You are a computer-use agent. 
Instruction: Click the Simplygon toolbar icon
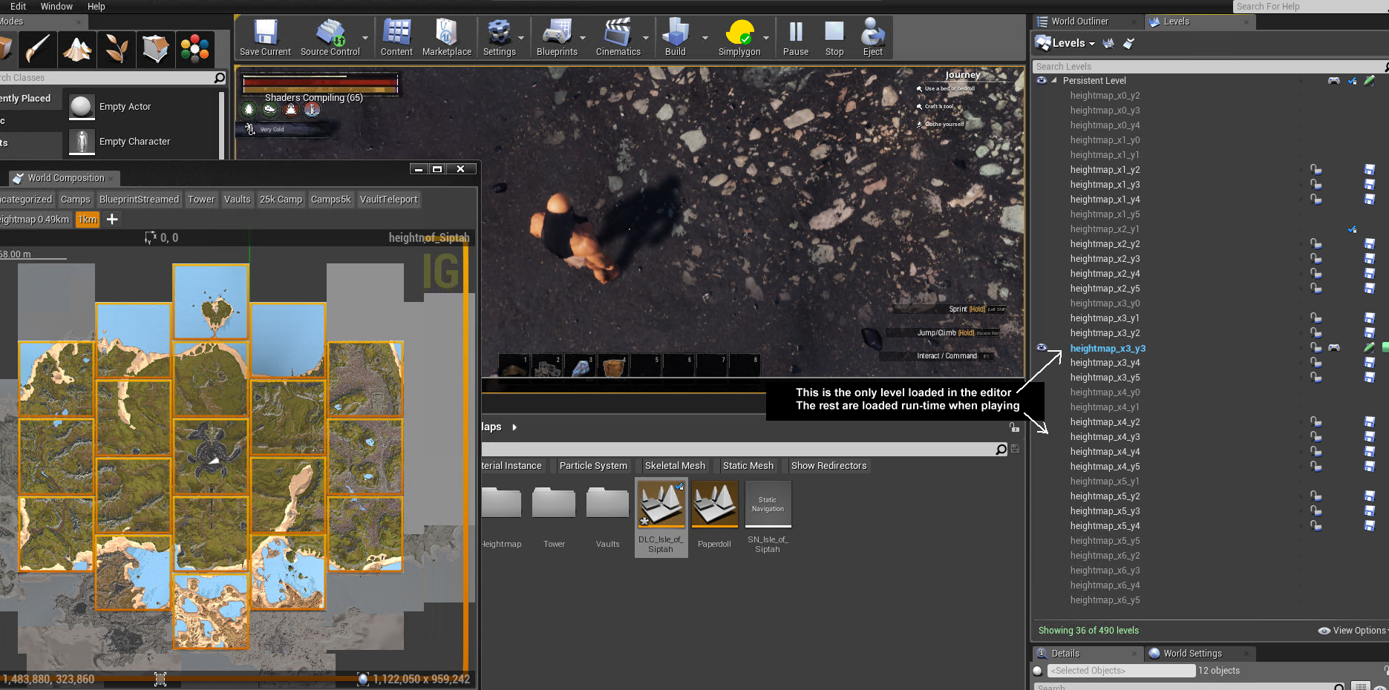pos(739,38)
